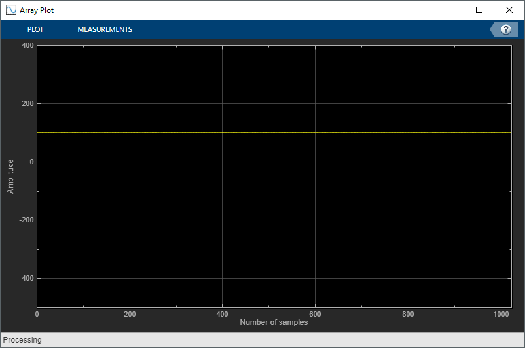The height and width of the screenshot is (348, 525).
Task: Click the Number of samples x-axis label
Action: (x=274, y=322)
